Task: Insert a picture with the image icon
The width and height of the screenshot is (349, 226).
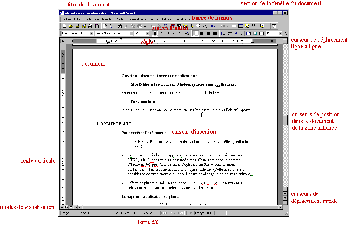Action: pyautogui.click(x=247, y=26)
